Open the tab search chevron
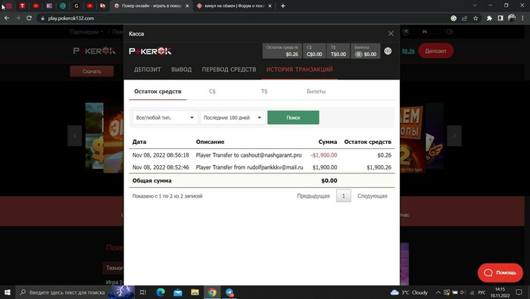The width and height of the screenshot is (530, 299). (x=475, y=5)
